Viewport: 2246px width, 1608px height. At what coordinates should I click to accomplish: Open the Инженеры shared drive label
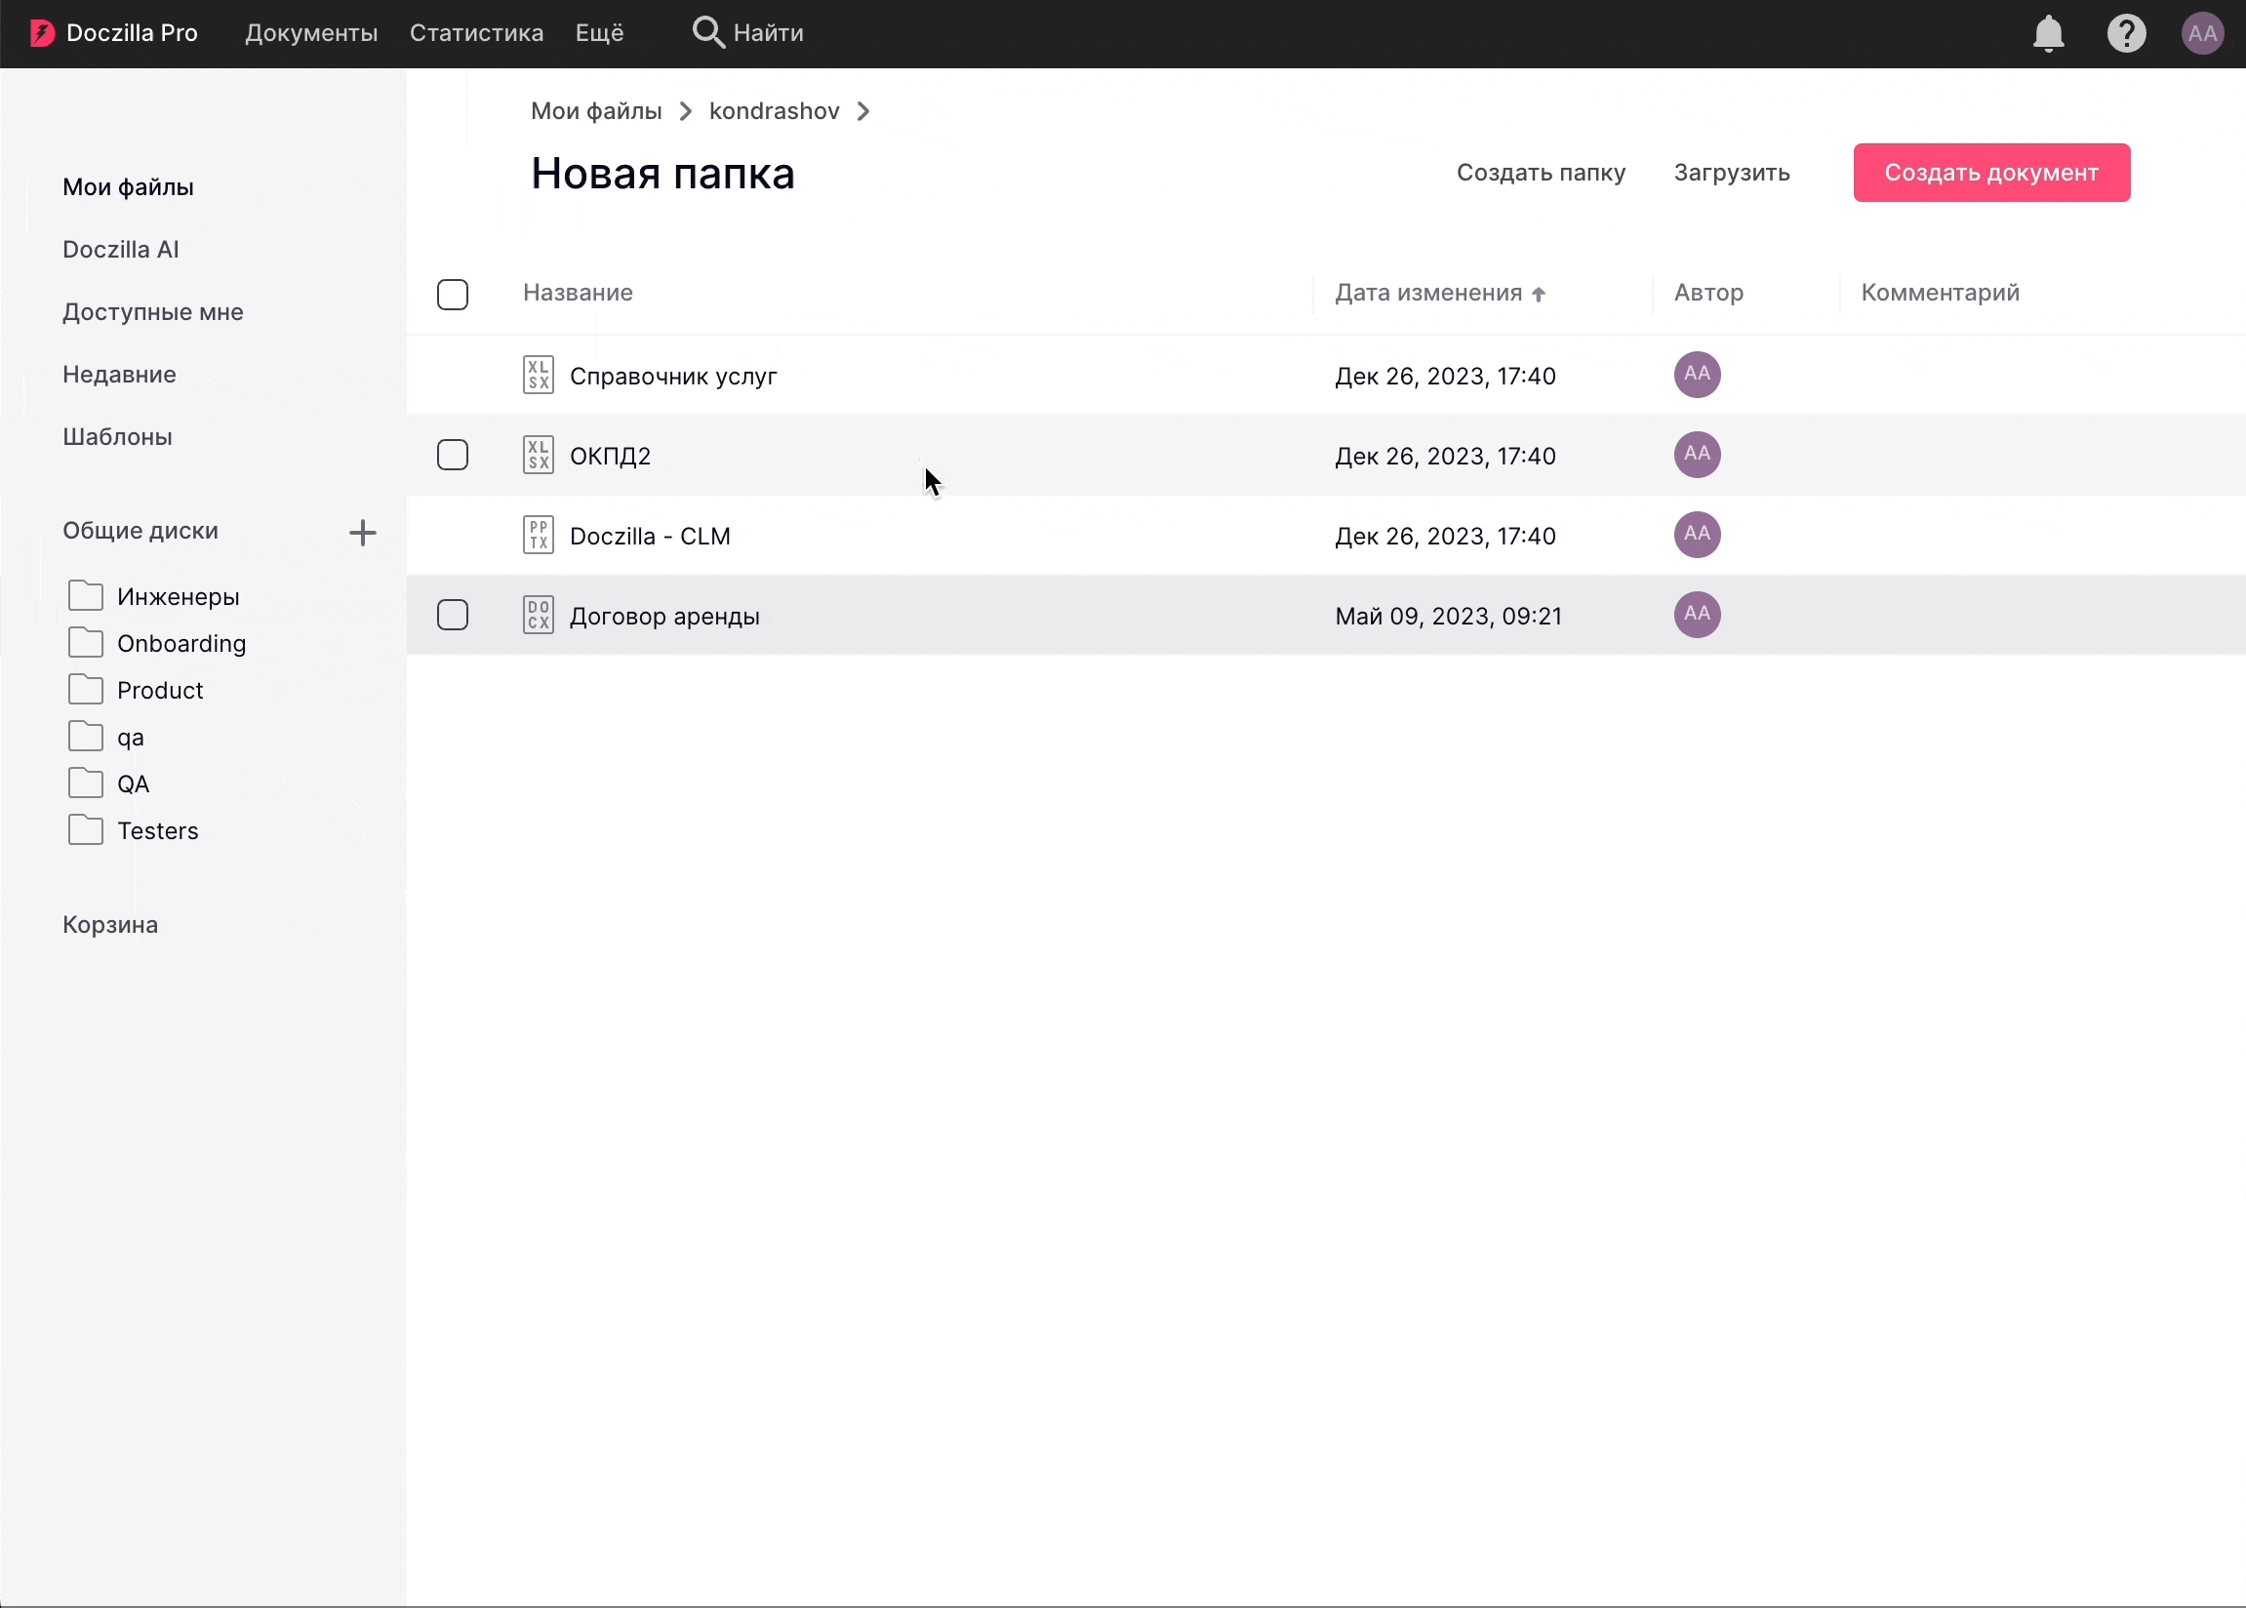[179, 597]
